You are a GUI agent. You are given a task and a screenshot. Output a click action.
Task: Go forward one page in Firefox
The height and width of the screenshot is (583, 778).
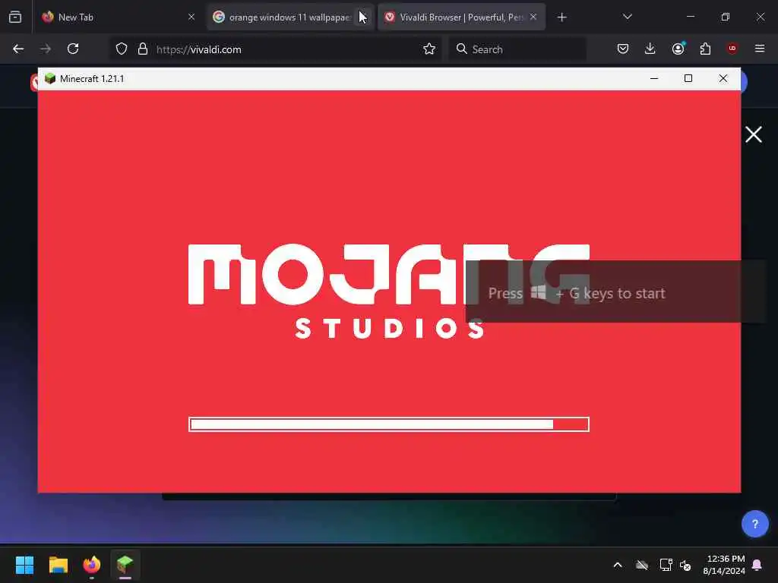[46, 49]
